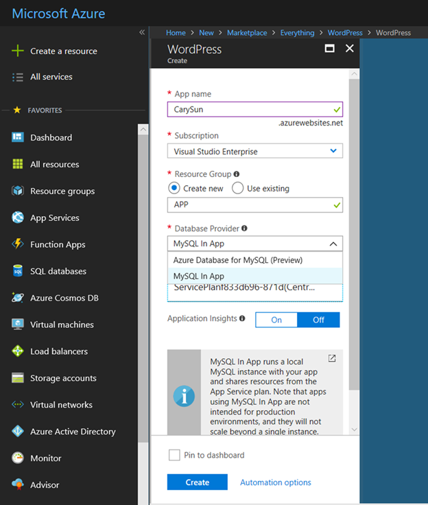
Task: Open the ServicePlan selector field
Action: pos(255,292)
